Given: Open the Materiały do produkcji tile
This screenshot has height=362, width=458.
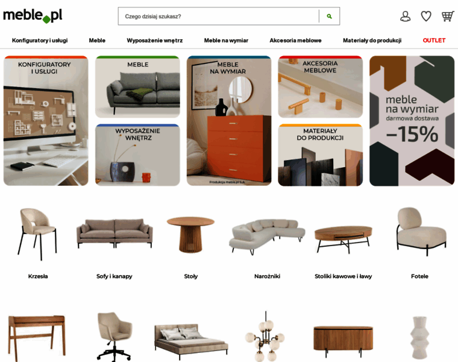Looking at the screenshot, I should pyautogui.click(x=321, y=155).
